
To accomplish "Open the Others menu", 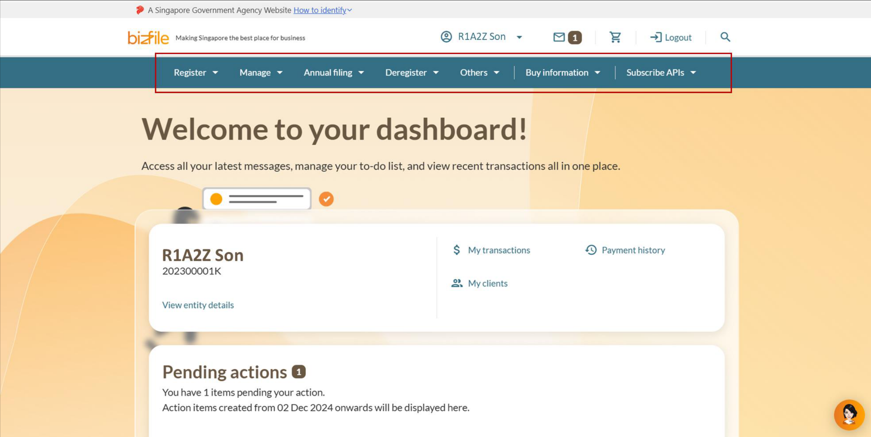I will pyautogui.click(x=473, y=72).
